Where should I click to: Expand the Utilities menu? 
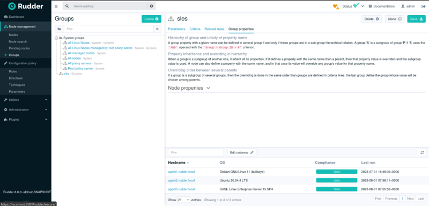tap(25, 100)
